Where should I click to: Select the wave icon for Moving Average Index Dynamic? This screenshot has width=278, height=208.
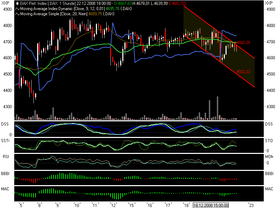17,9
